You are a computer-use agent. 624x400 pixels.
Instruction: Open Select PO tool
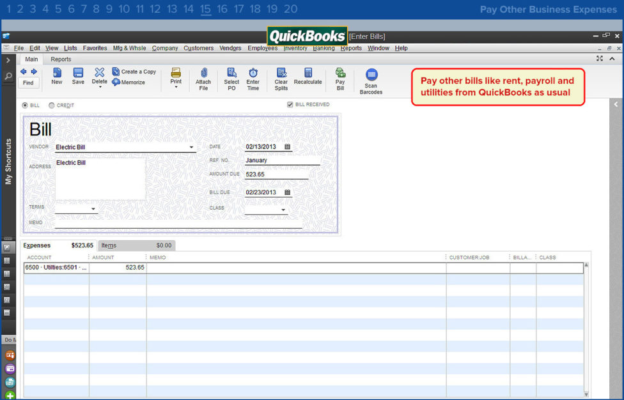231,79
